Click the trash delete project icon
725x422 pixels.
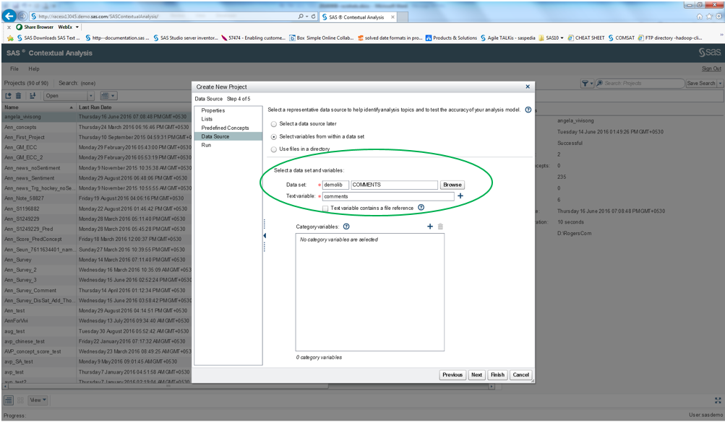[x=19, y=95]
